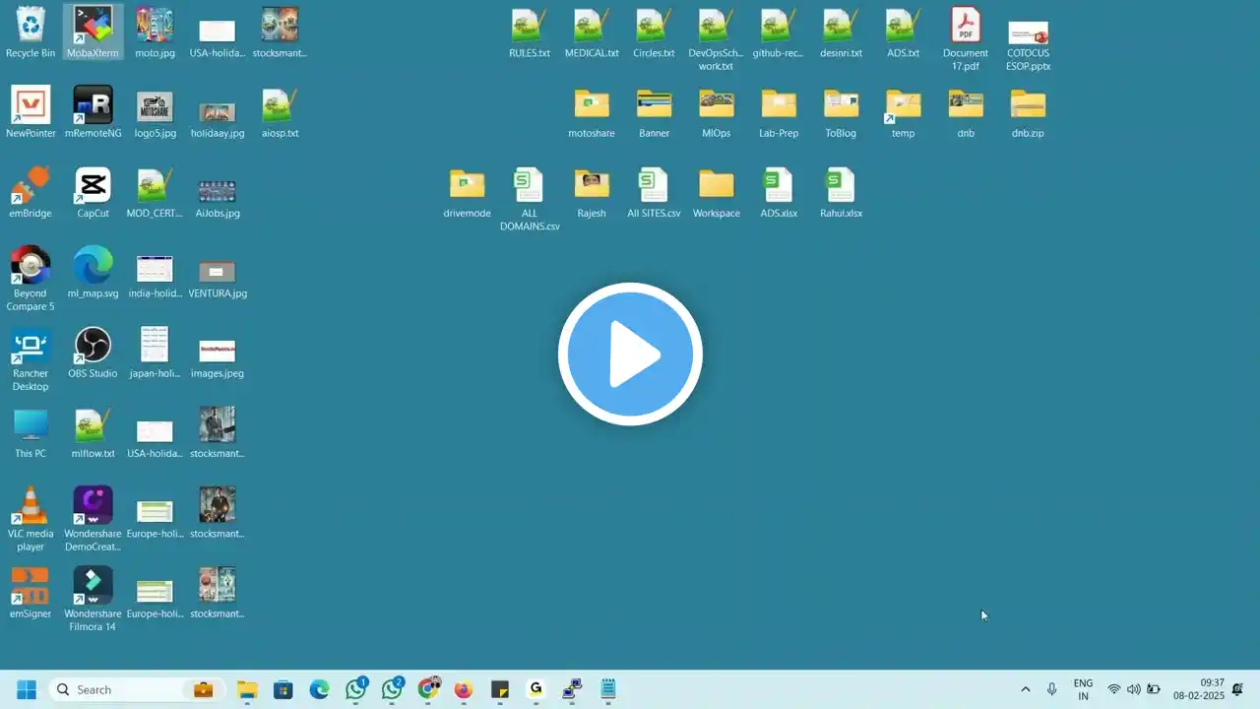Select the Wondershare DemoCreator shortcut
1260x709 pixels.
coord(93,519)
